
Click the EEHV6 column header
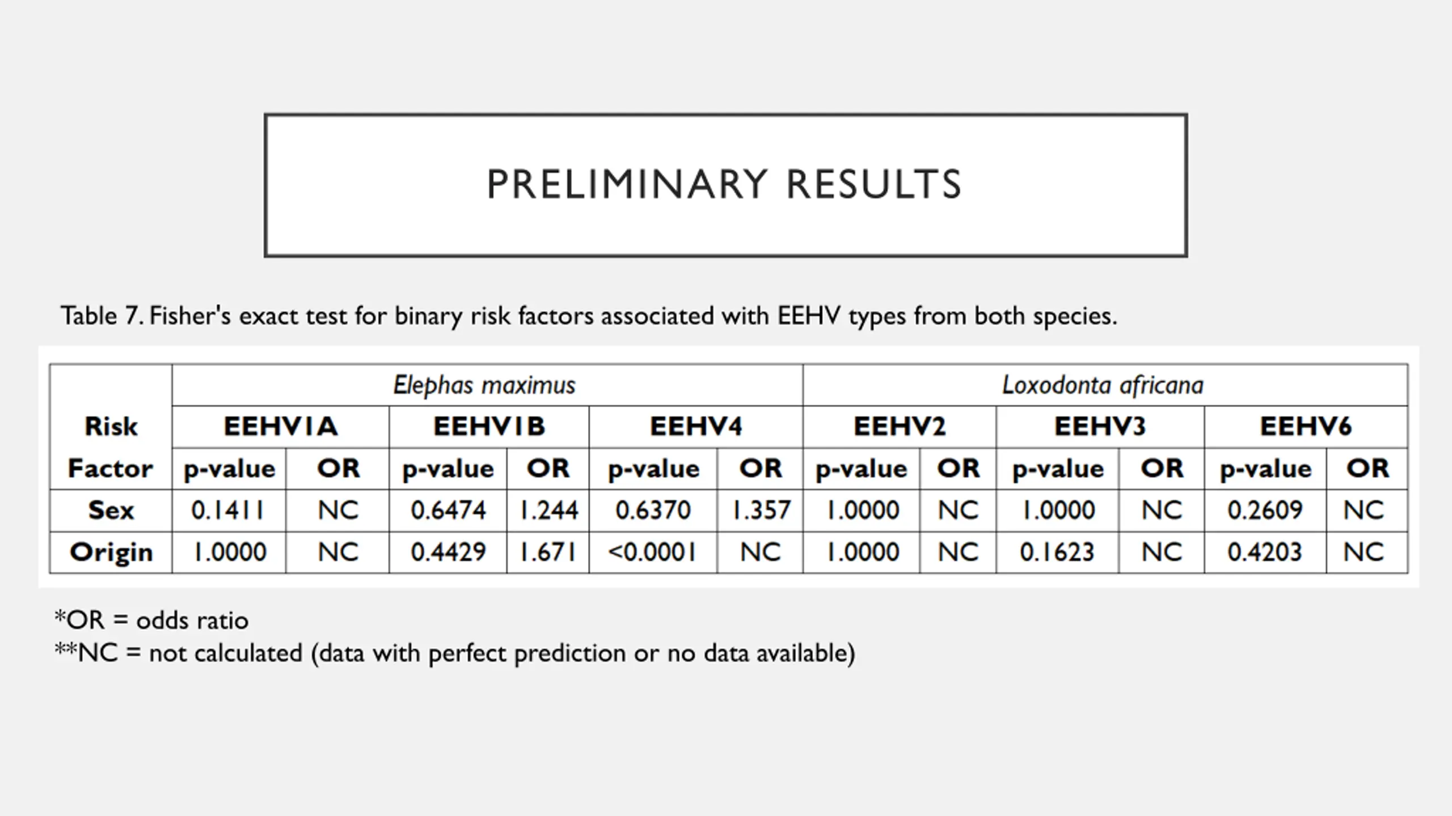[1306, 427]
